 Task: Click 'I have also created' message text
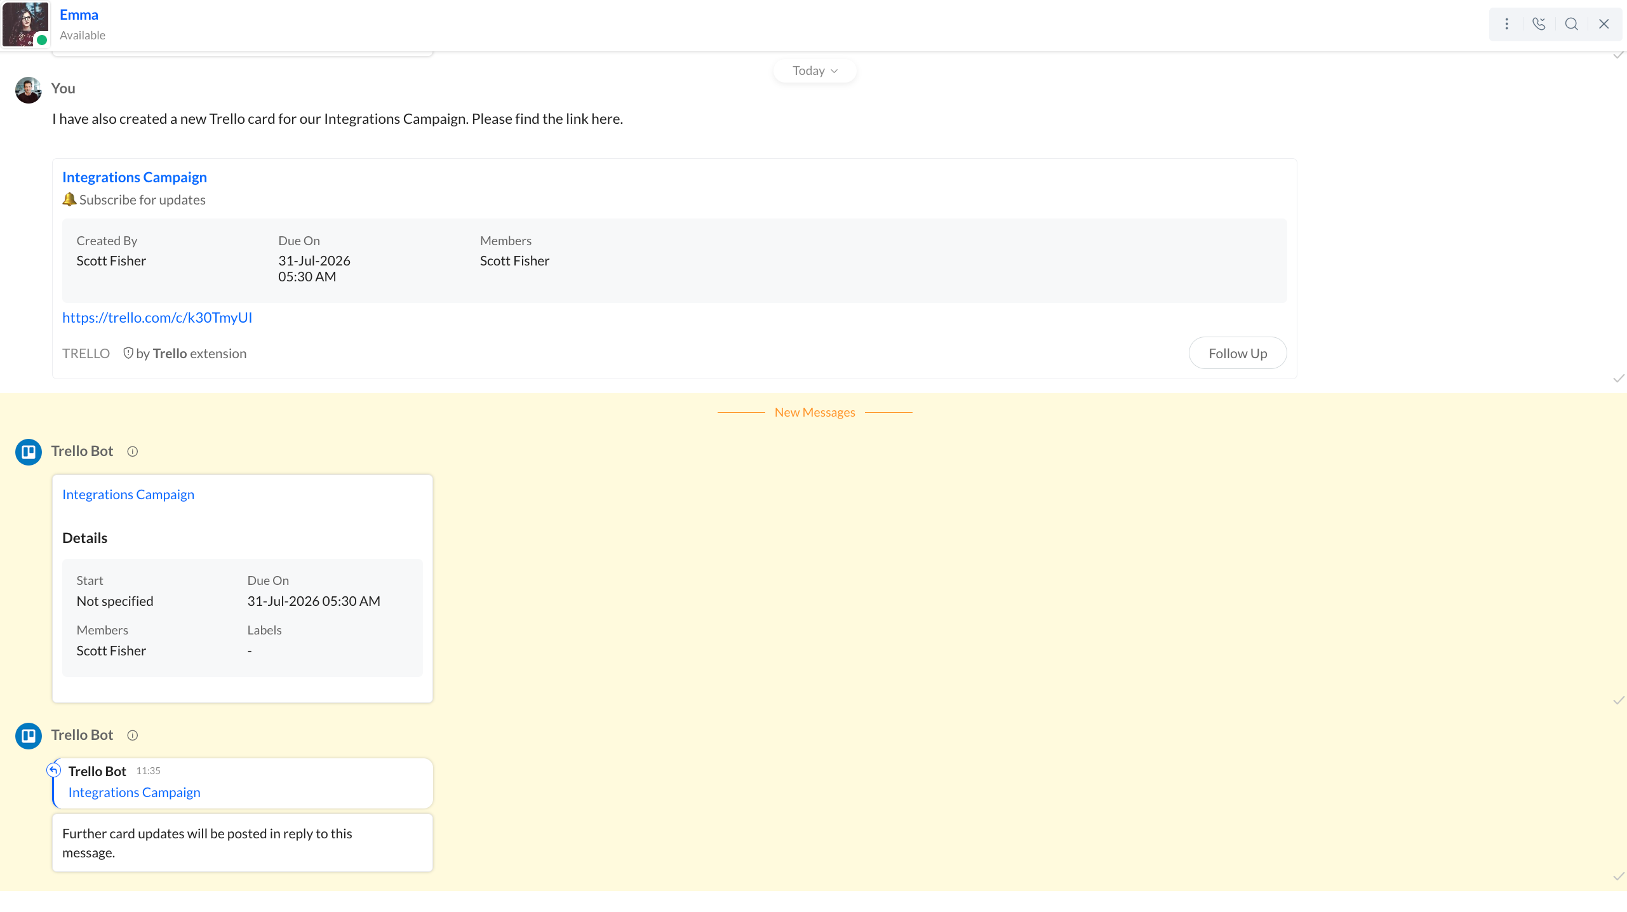pyautogui.click(x=337, y=119)
